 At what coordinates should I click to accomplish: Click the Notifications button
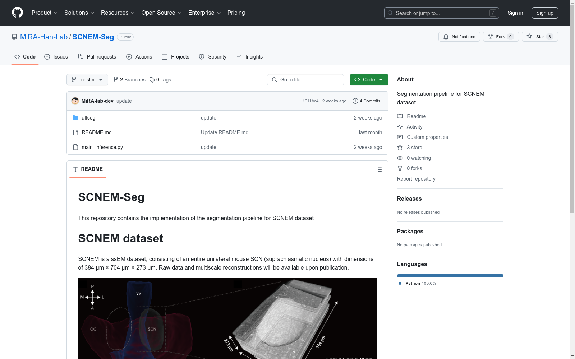[x=459, y=37]
